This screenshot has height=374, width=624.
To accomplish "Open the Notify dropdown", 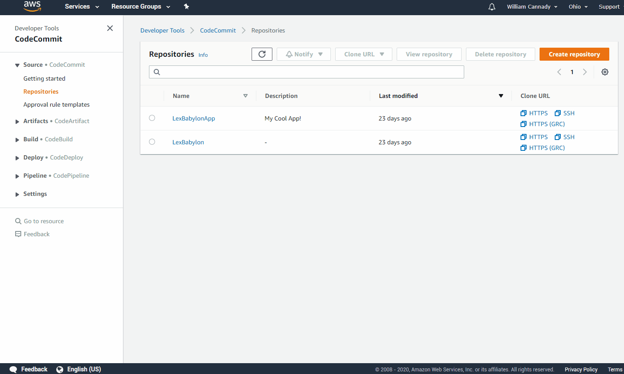I will coord(304,54).
